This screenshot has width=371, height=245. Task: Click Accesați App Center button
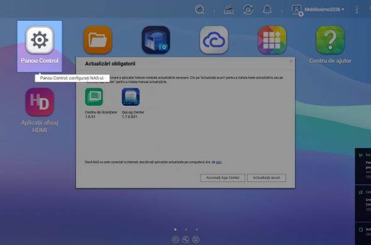click(223, 178)
